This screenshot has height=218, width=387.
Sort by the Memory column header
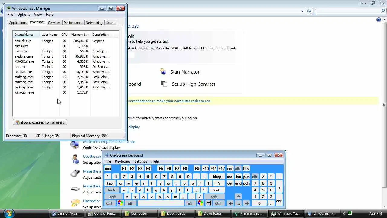[x=80, y=35]
